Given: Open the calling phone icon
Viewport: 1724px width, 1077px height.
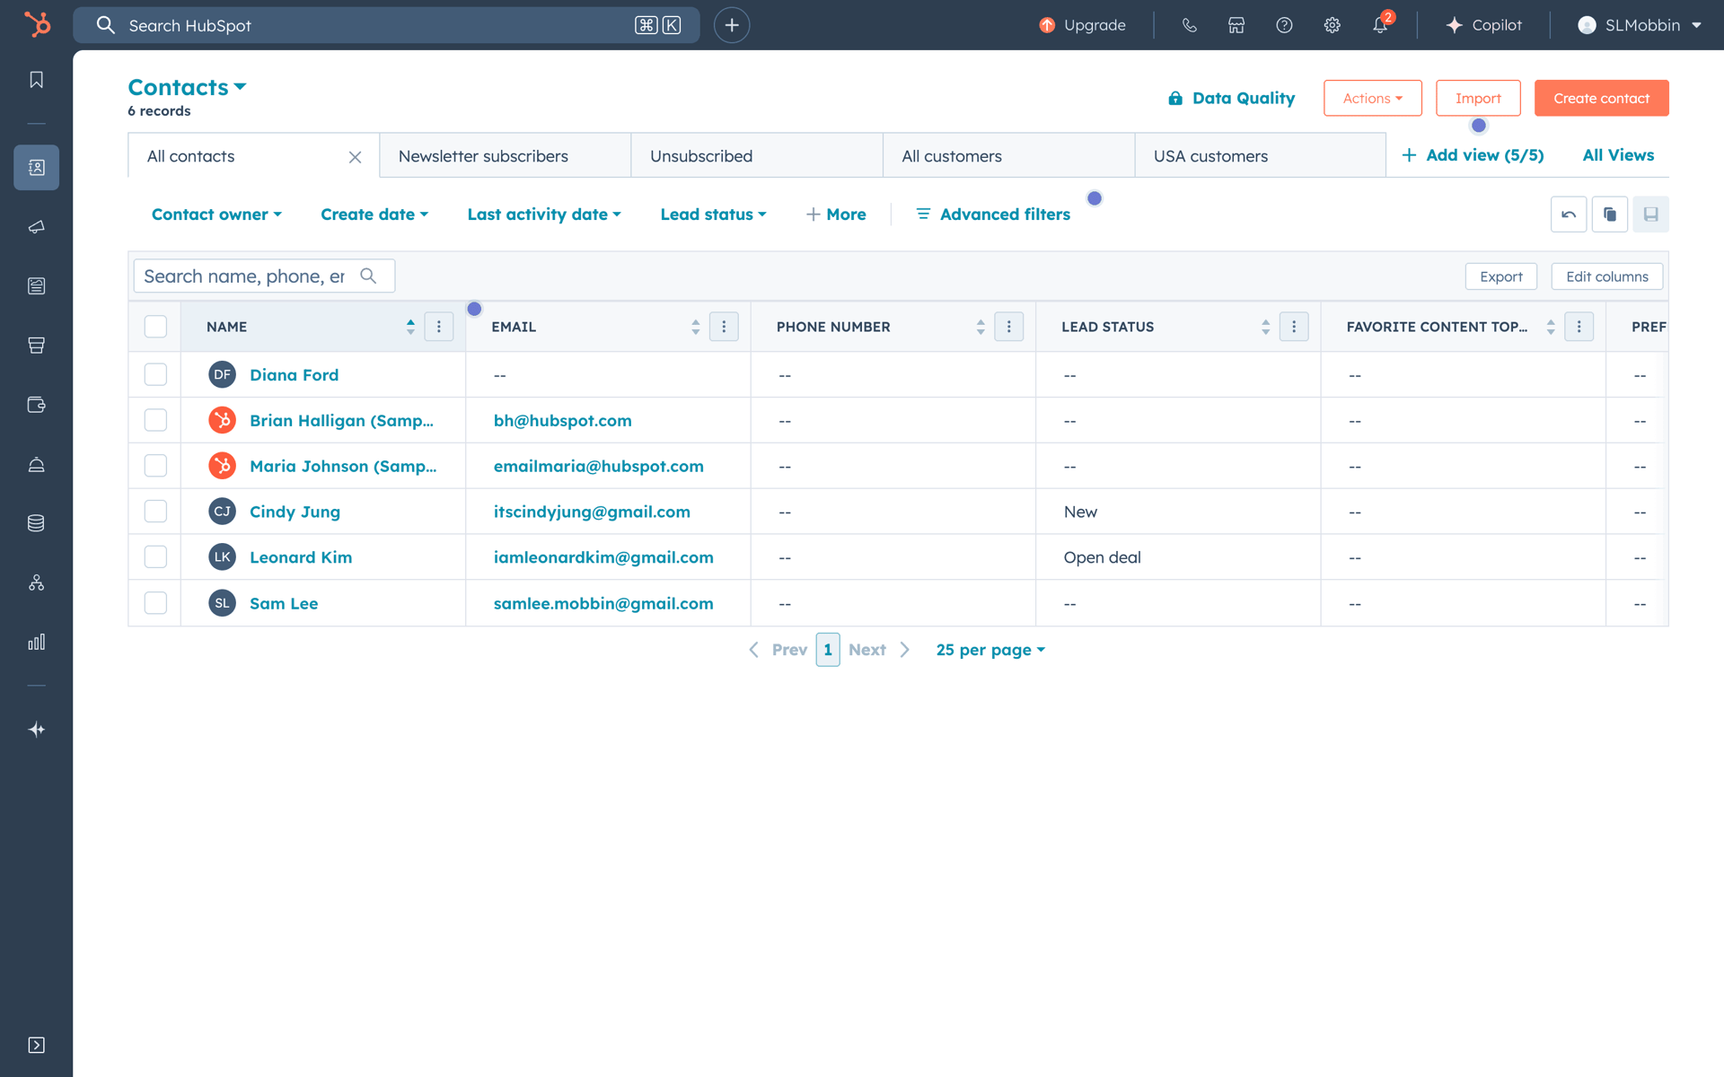Looking at the screenshot, I should tap(1189, 25).
